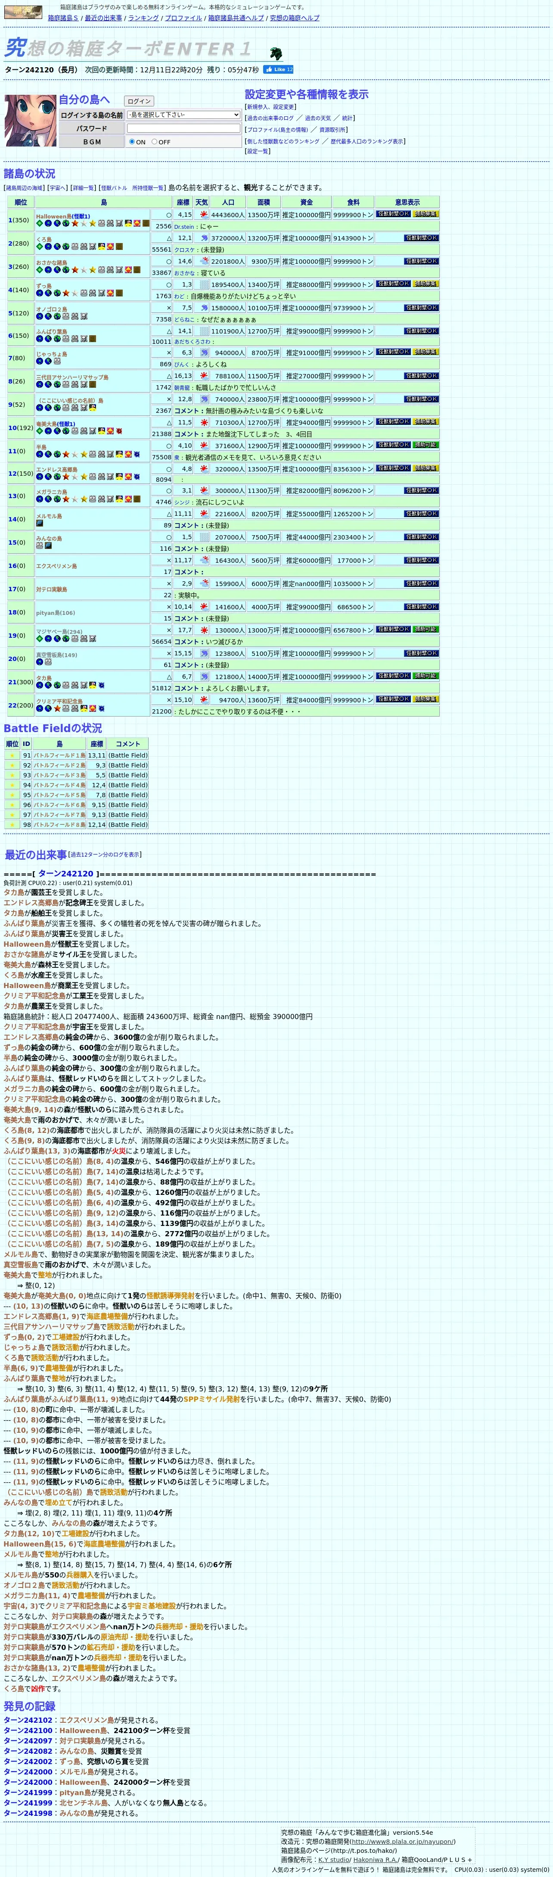Click the おさかな諸島 name in the ranking table

click(x=52, y=262)
